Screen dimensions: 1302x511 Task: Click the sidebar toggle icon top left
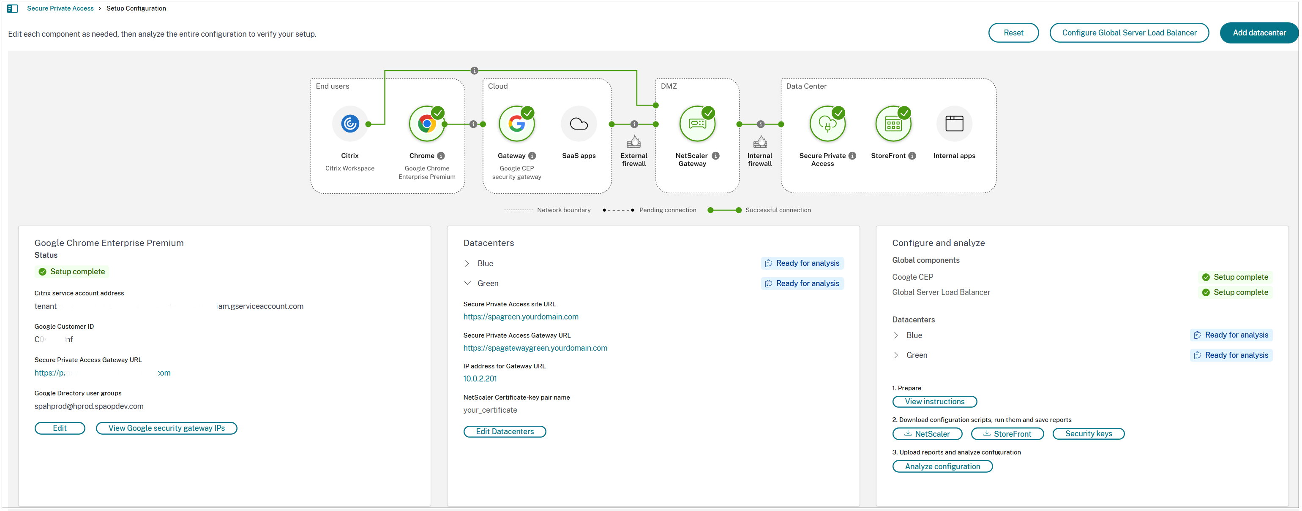(13, 8)
